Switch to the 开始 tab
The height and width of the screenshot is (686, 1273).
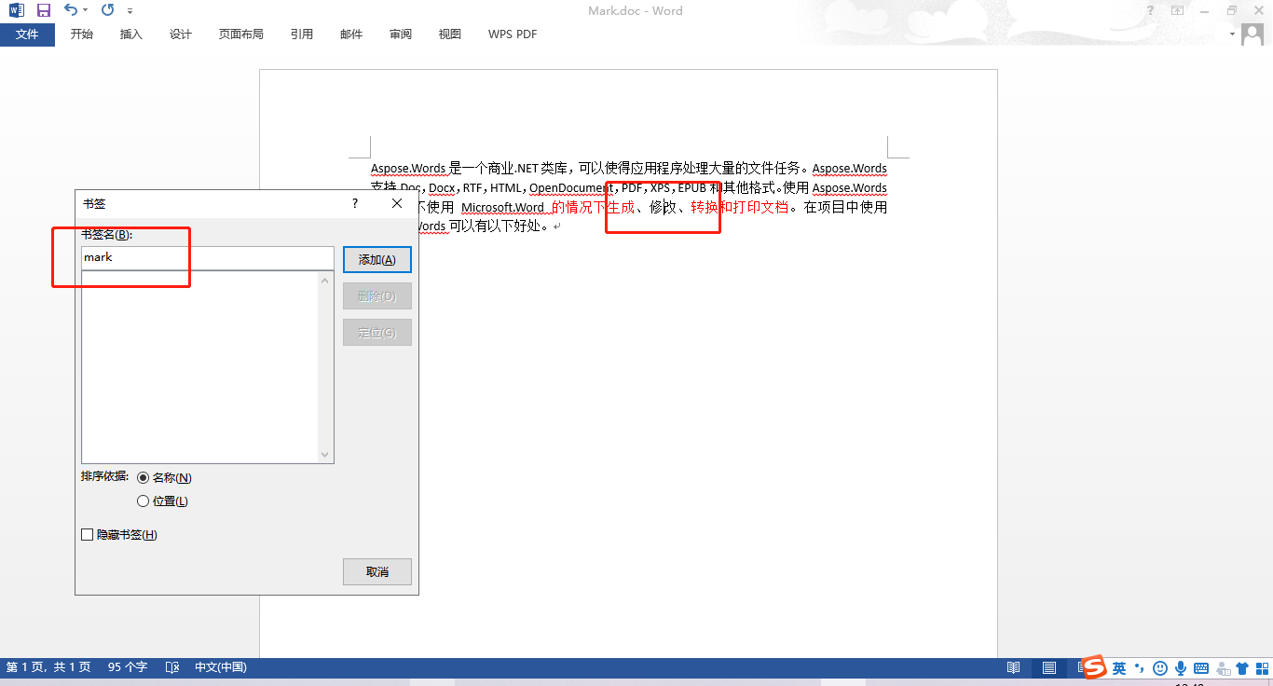coord(82,34)
